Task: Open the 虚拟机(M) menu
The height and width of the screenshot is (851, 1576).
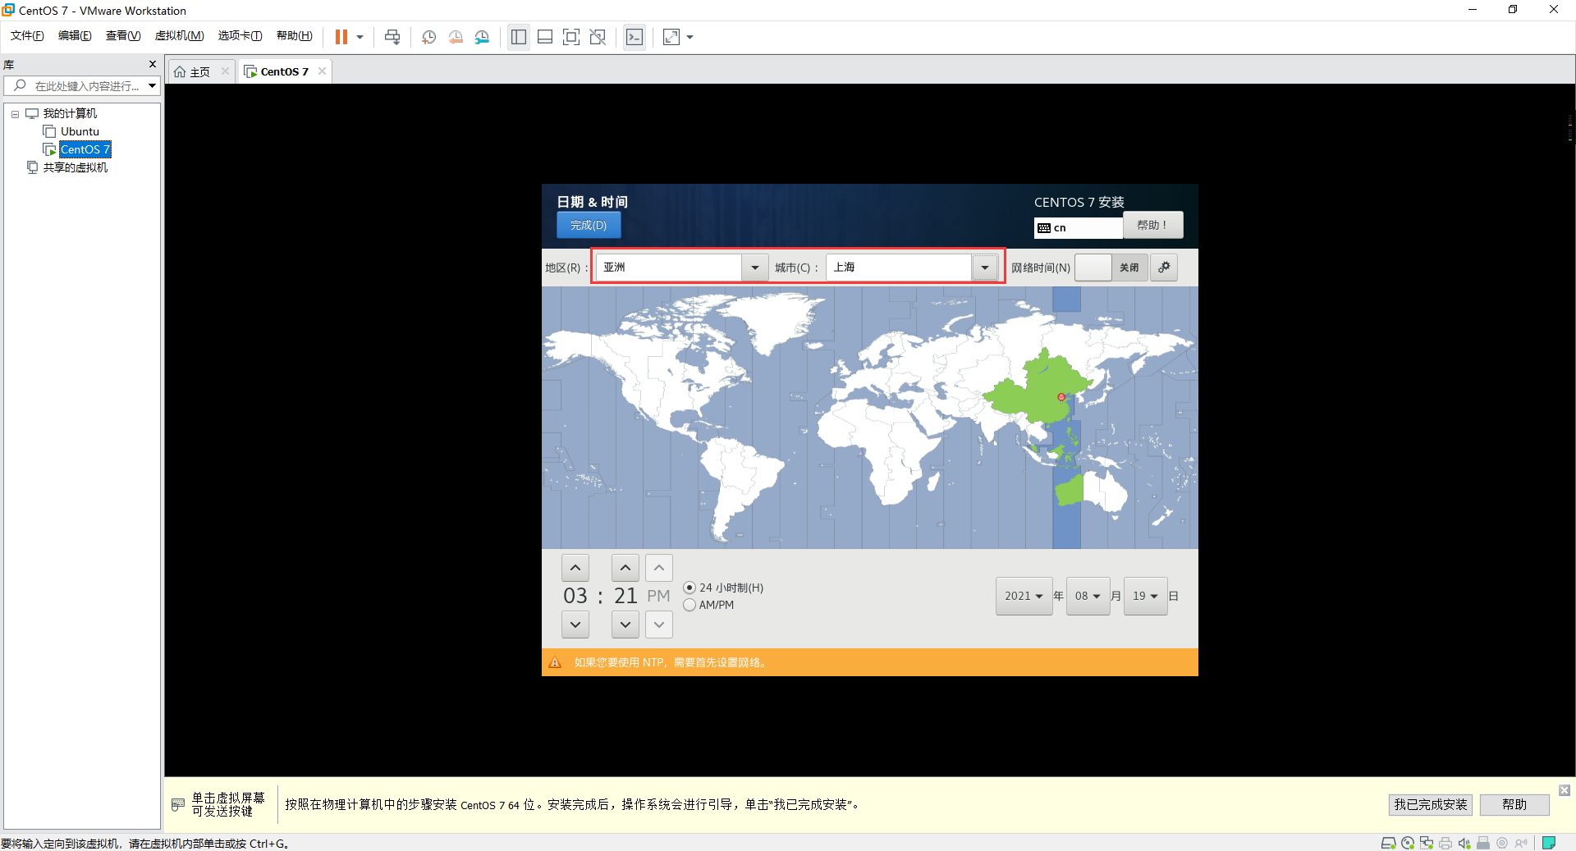Action: coord(179,35)
